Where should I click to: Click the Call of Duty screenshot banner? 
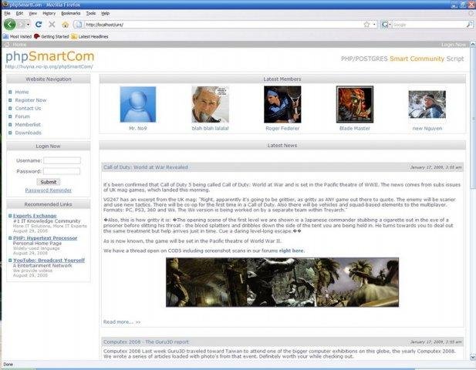point(282,282)
